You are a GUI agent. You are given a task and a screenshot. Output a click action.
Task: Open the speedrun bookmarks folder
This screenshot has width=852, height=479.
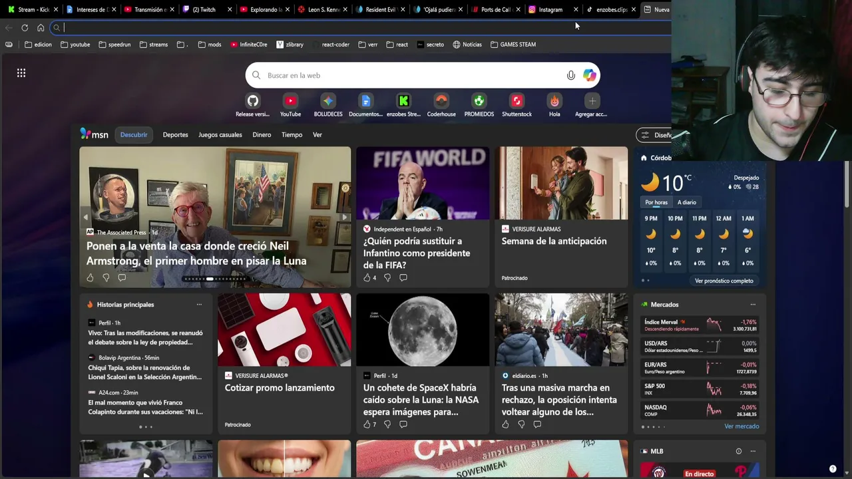pyautogui.click(x=114, y=45)
